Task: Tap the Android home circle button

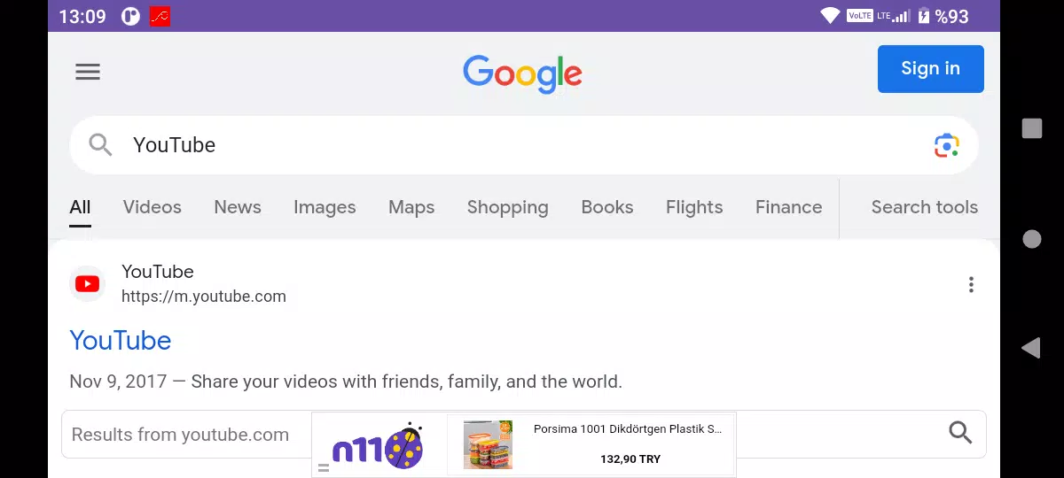Action: (x=1031, y=238)
